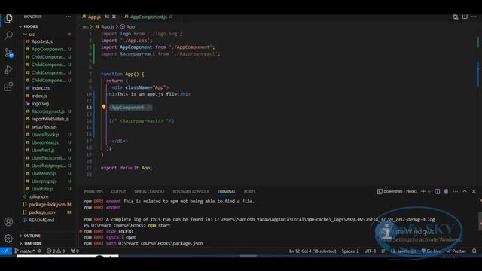The width and height of the screenshot is (482, 271).
Task: Switch to AppComponent.js editor tab
Action: (x=148, y=17)
